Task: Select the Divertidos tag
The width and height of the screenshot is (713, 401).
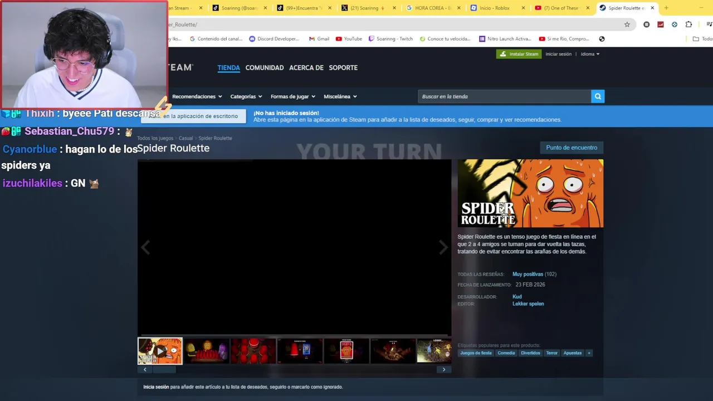Action: 530,353
